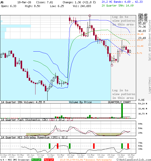Click the '20 Quarter SMA' legend text
Image resolution: width=151 pixels, height=161 pixels.
pos(112,6)
